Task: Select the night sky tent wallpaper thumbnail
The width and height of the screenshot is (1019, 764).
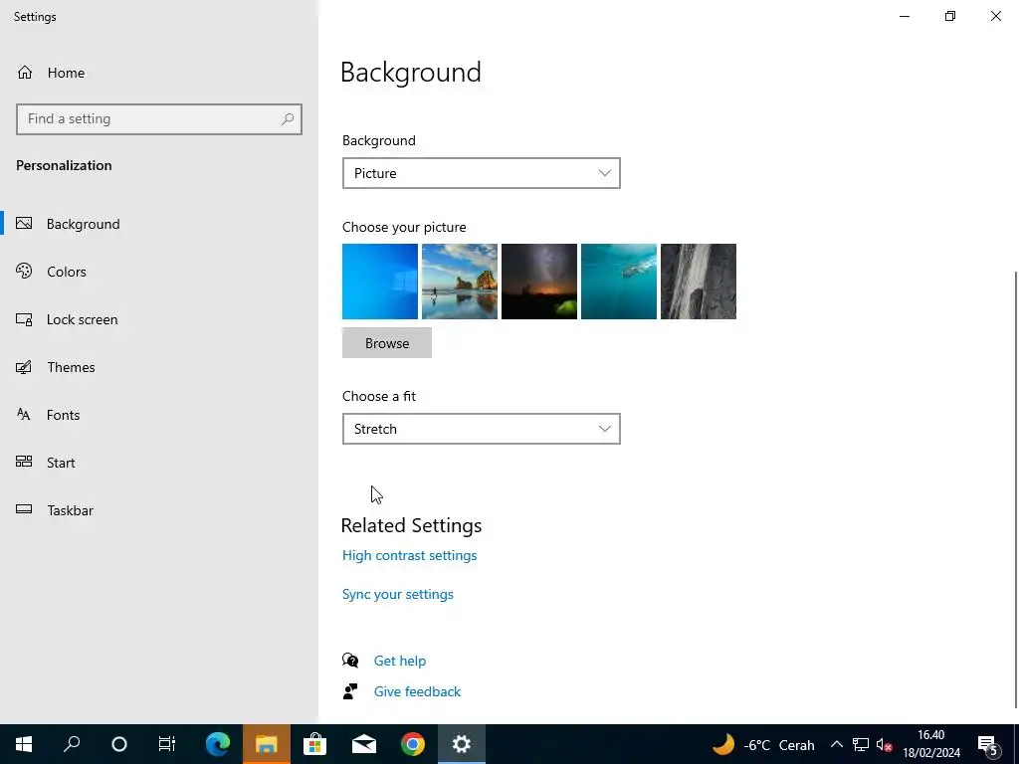Action: 539,282
